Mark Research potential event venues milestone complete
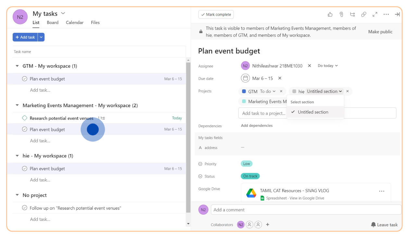Screen dimensions: 409x238 [24, 118]
